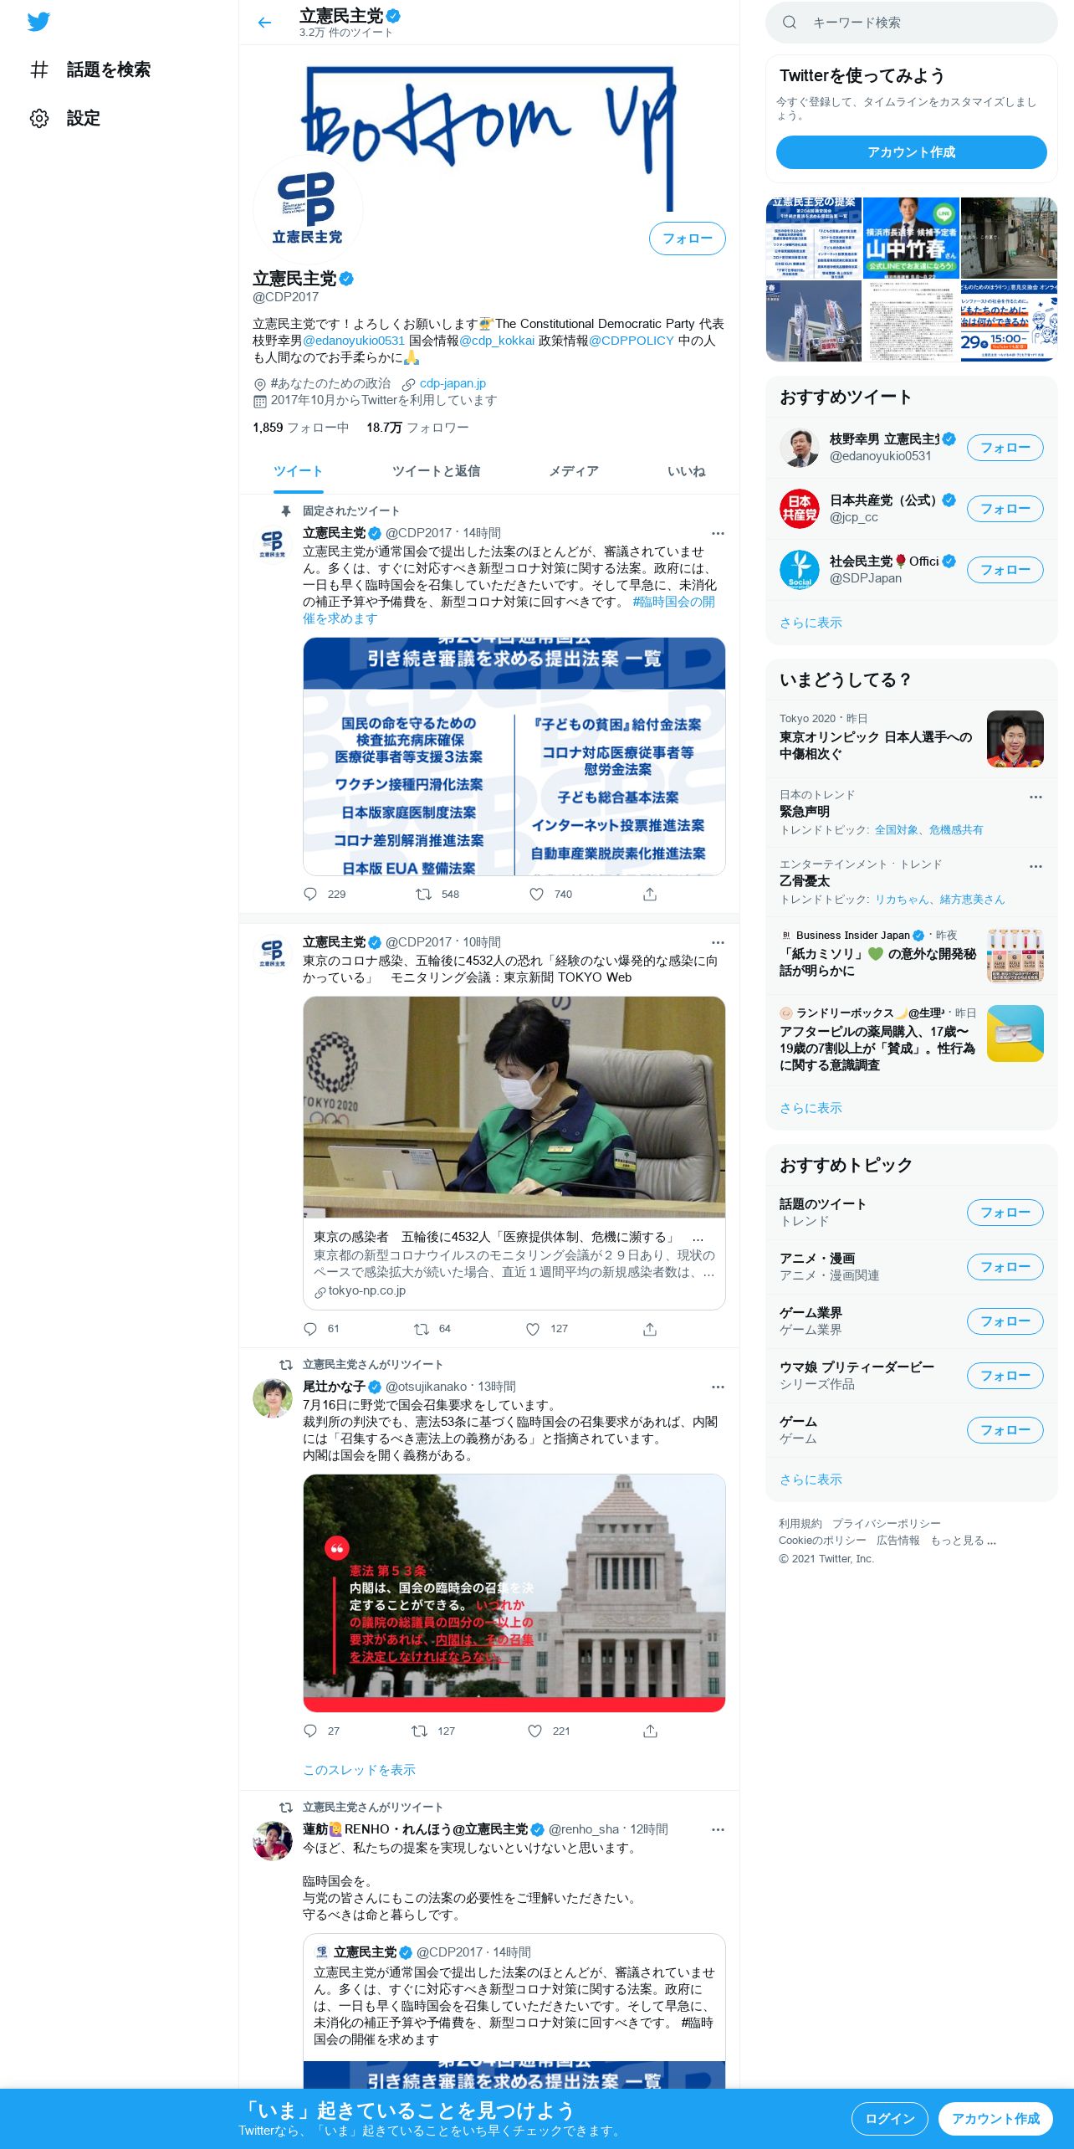Follow 枝野幸男 account
The width and height of the screenshot is (1074, 2149).
[x=1005, y=448]
